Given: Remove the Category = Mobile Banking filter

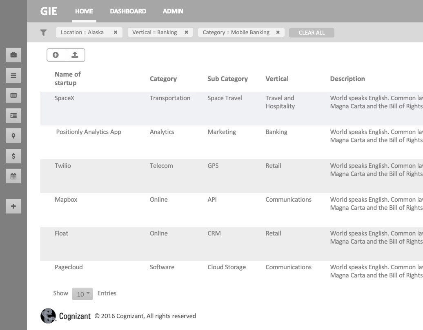Looking at the screenshot, I should click(278, 33).
